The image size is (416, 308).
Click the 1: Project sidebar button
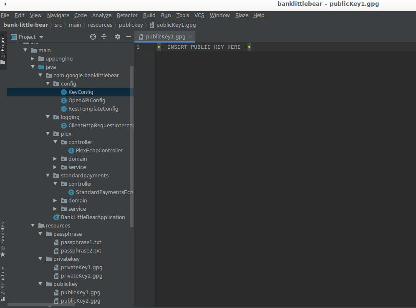3,45
